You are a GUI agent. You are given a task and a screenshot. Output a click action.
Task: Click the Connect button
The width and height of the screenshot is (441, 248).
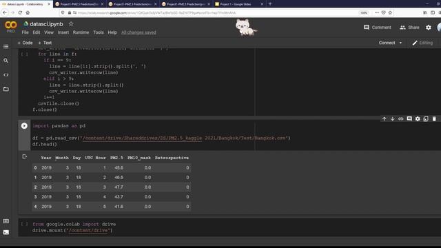(x=387, y=43)
